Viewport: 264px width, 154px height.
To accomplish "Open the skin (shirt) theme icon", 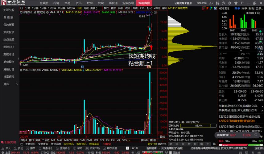I will [x=236, y=3].
